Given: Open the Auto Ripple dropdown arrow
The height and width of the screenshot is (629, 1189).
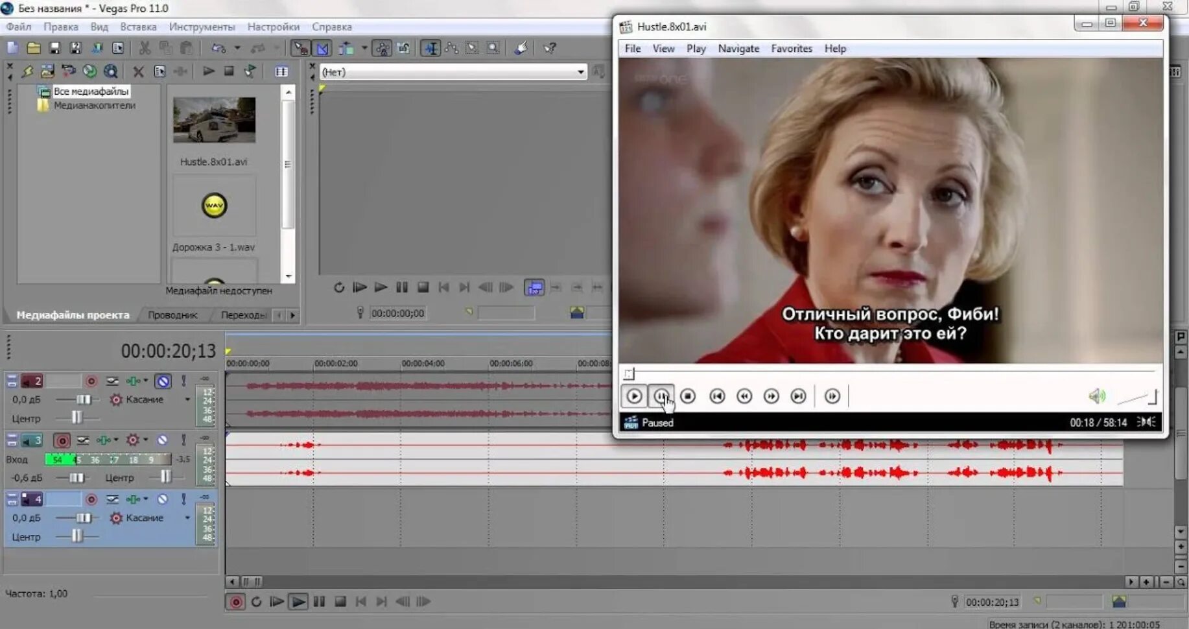Looking at the screenshot, I should [x=364, y=48].
